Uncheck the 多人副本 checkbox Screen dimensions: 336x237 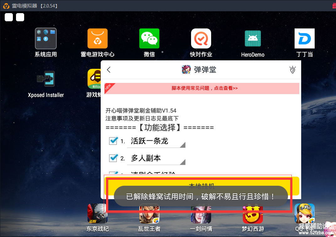pyautogui.click(x=113, y=158)
